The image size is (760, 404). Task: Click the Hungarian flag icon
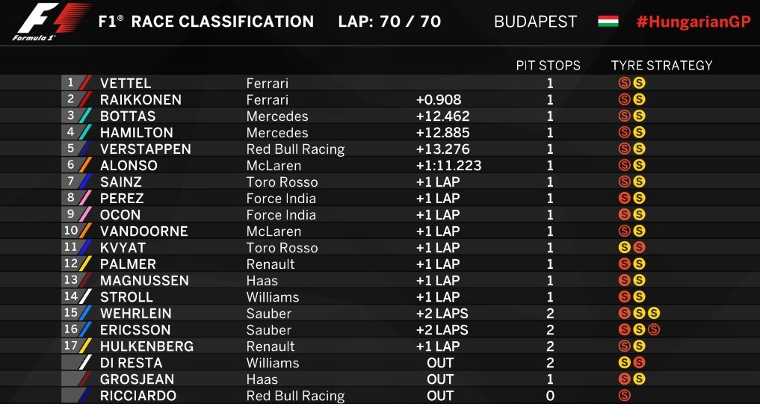608,21
